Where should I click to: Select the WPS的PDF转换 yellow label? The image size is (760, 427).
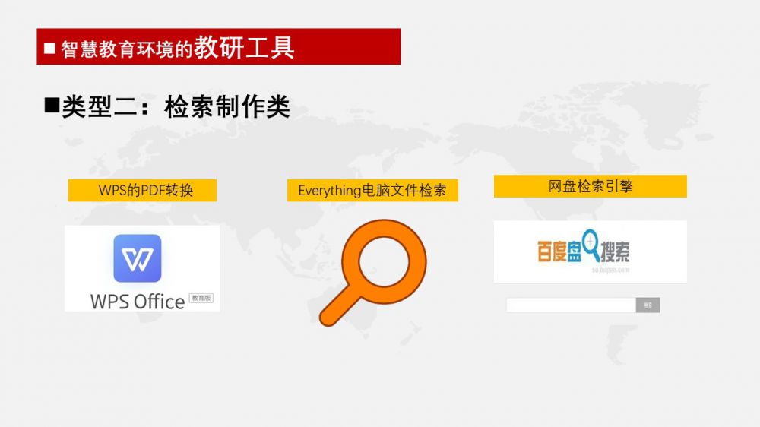point(142,191)
